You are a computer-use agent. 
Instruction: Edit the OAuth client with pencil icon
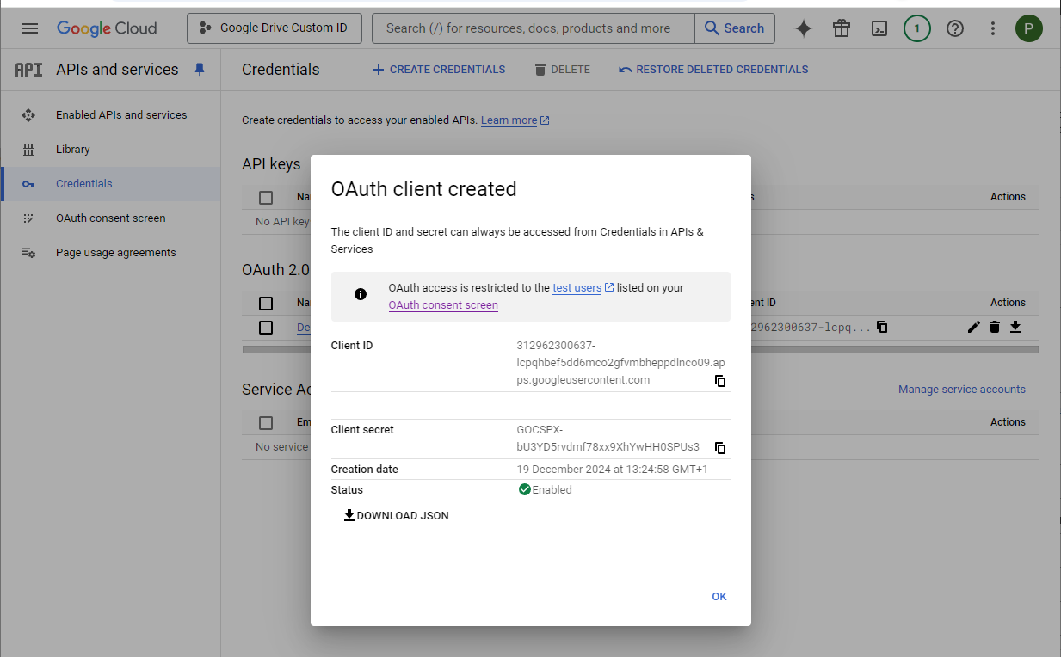point(973,327)
